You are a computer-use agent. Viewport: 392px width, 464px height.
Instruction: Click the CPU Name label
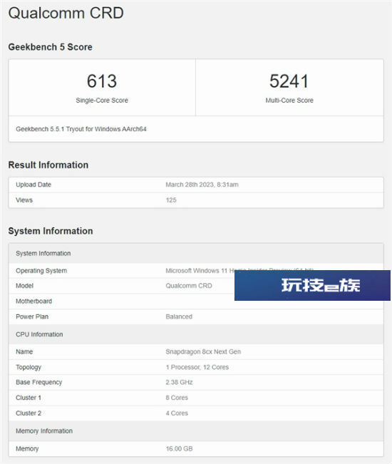[x=24, y=351]
